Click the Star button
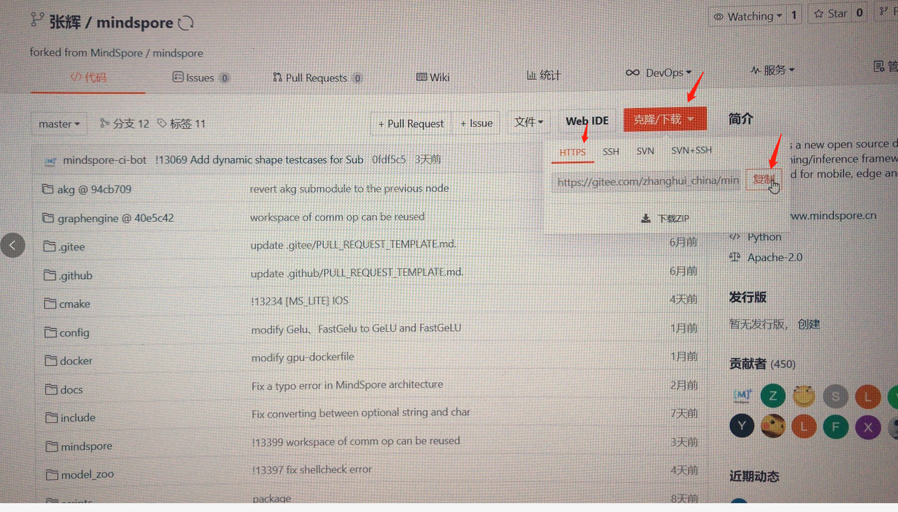898x512 pixels. click(831, 14)
